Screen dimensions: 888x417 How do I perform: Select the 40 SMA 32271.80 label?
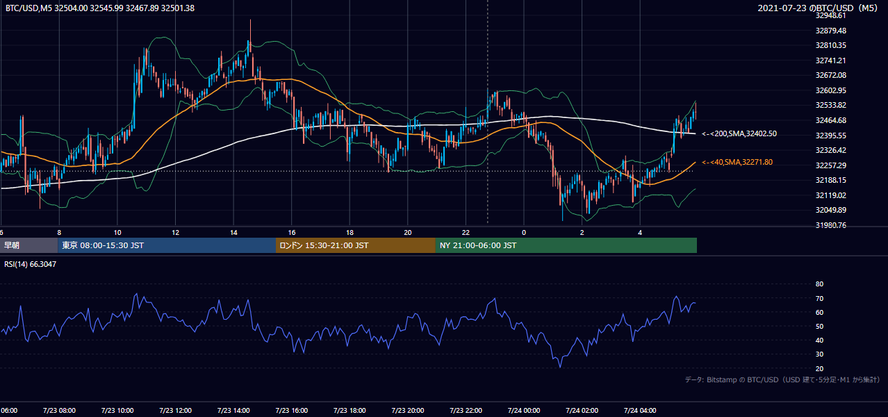pyautogui.click(x=737, y=162)
